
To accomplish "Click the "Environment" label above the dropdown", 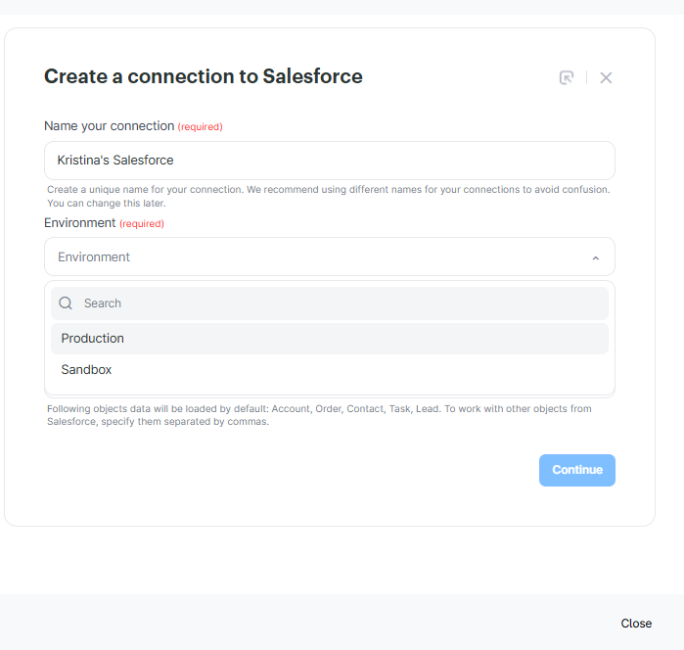I will 80,223.
